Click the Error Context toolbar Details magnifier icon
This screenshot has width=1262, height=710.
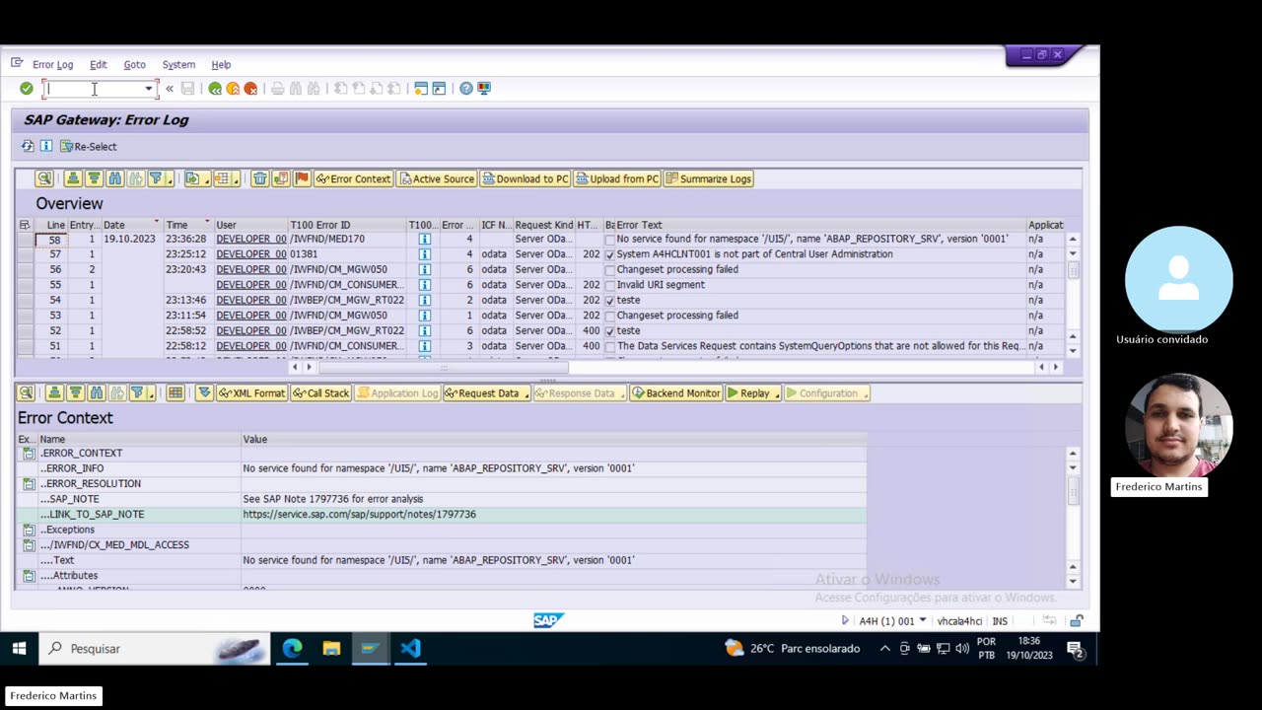27,392
